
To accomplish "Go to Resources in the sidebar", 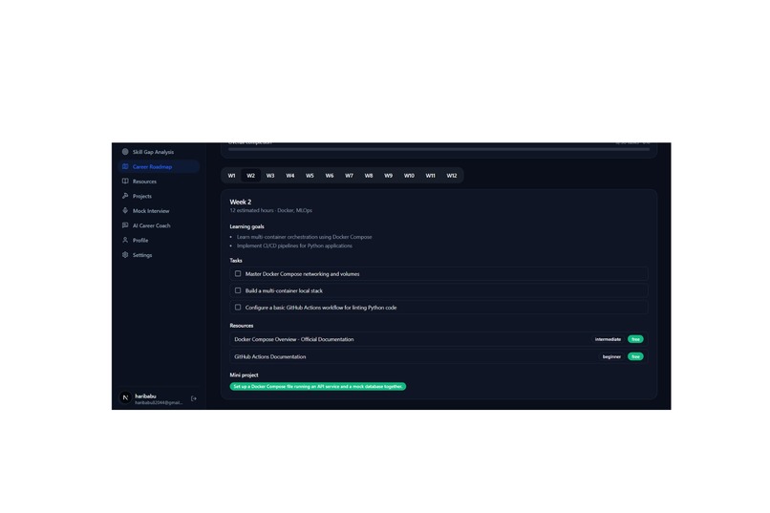I will [x=144, y=182].
